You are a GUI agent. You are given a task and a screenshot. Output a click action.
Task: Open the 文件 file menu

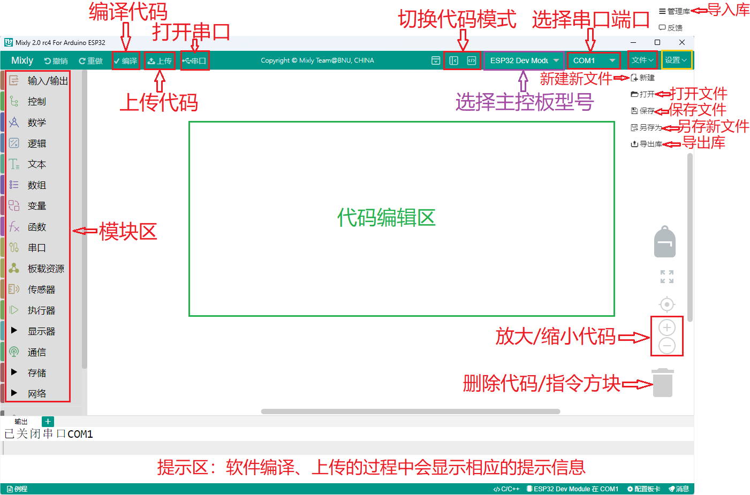[642, 60]
